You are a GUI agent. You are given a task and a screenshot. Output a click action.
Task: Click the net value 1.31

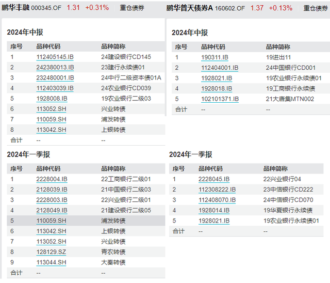point(73,8)
